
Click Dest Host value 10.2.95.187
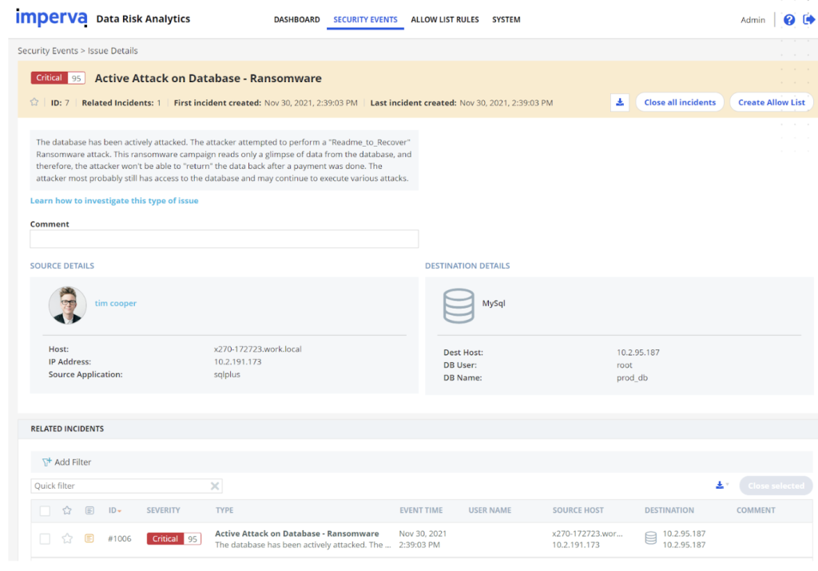point(638,352)
